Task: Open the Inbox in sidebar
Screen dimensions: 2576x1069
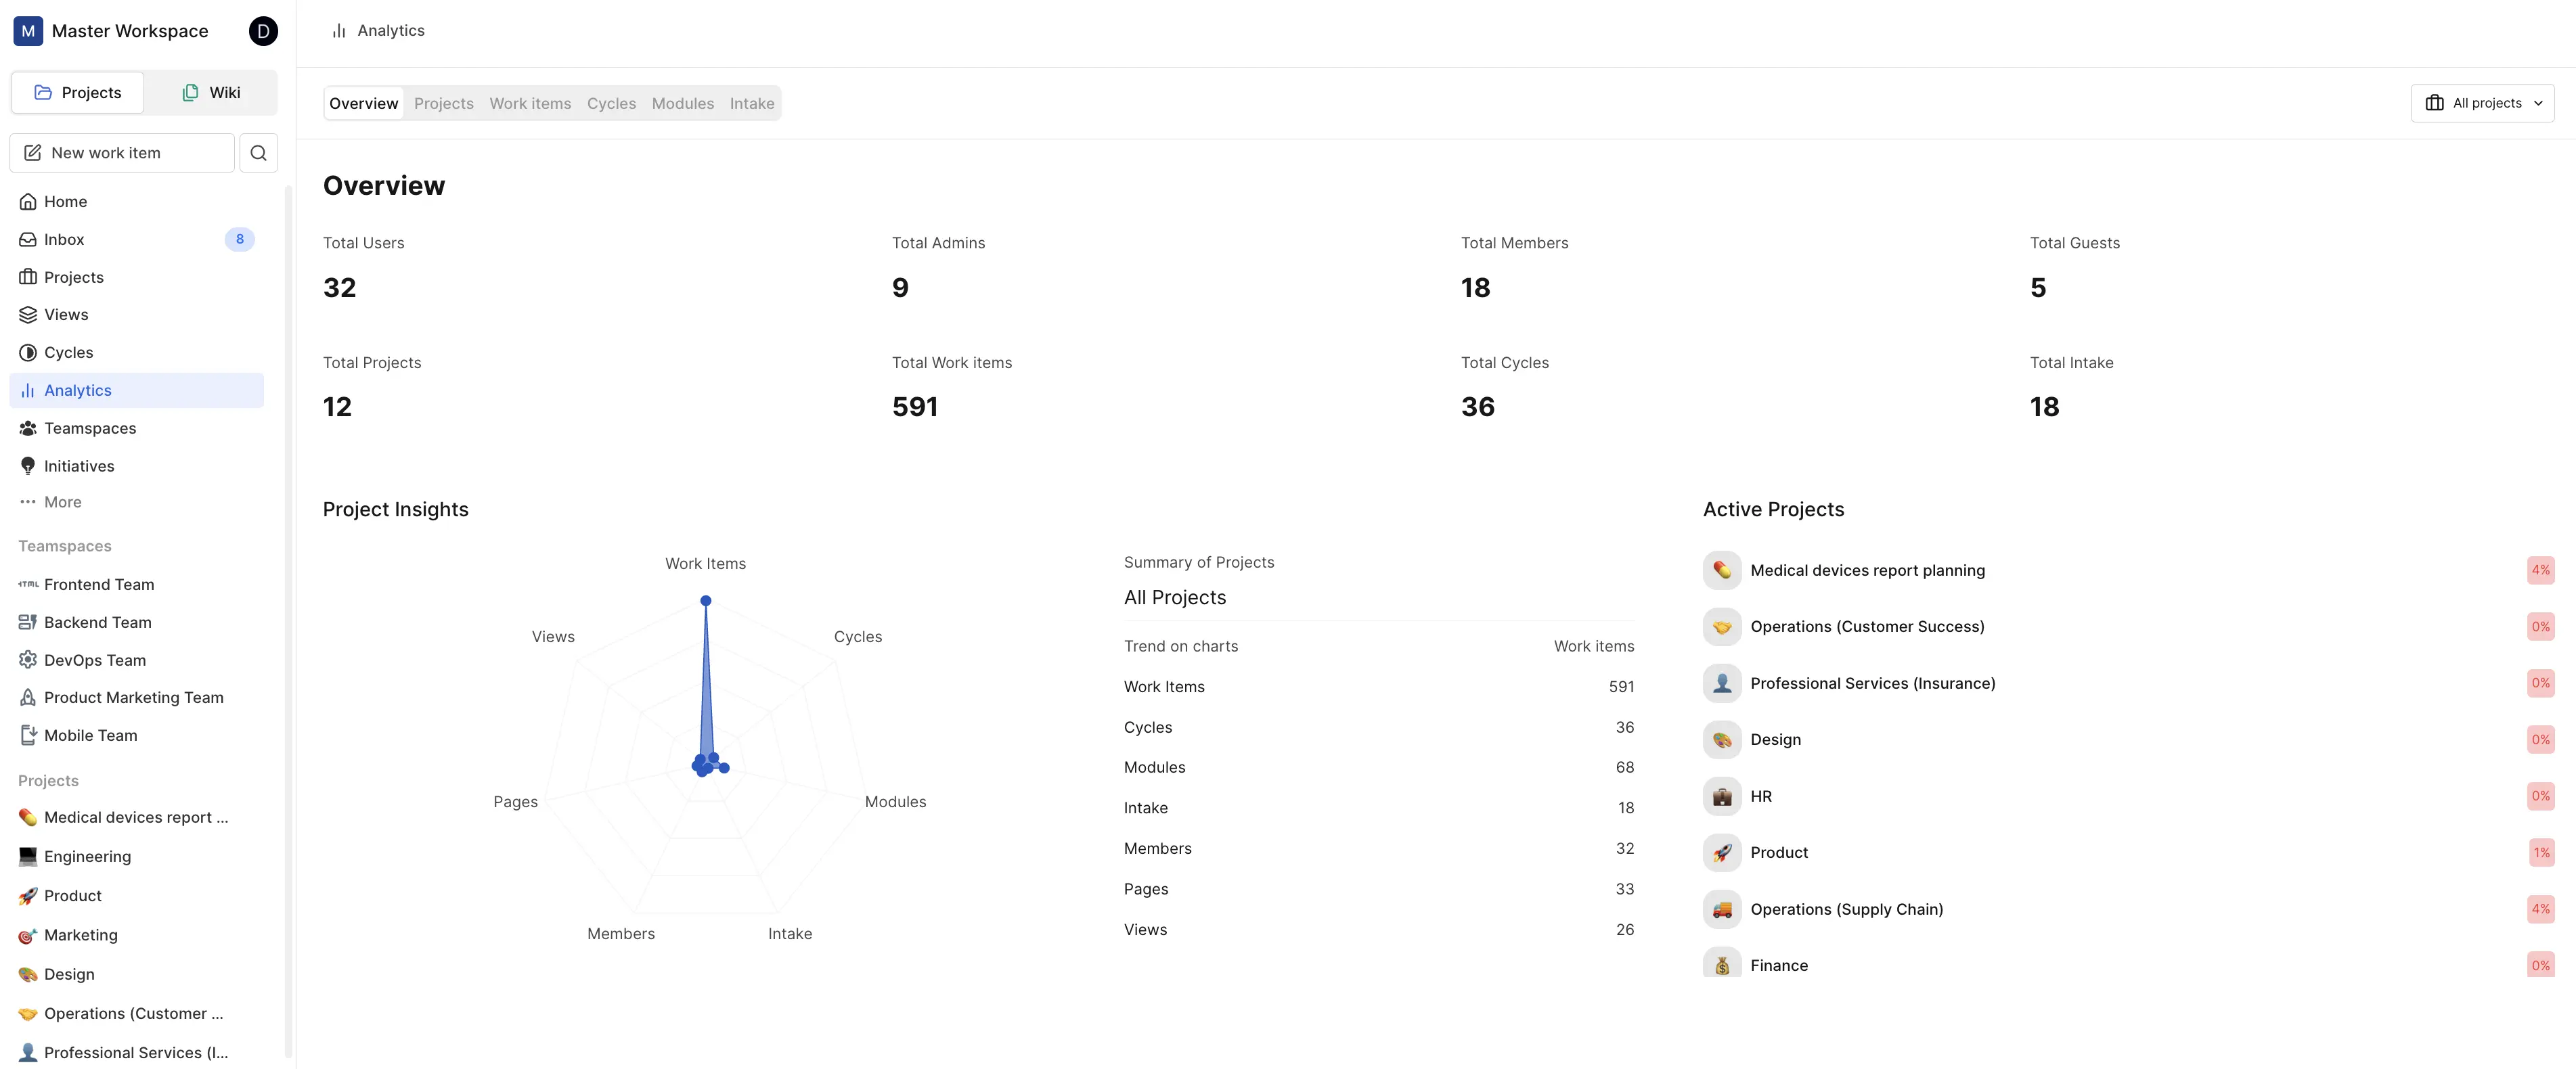Action: [136, 239]
